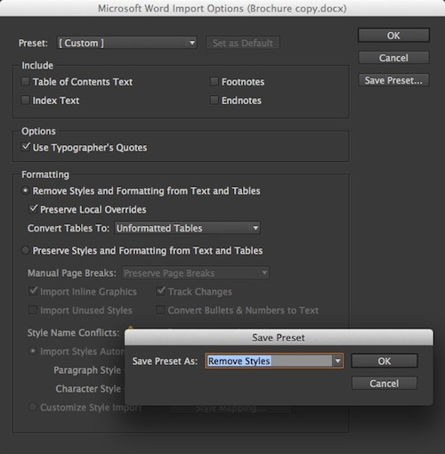Click the Microsoft Word Import Options title bar
The width and height of the screenshot is (445, 454).
pos(222,8)
